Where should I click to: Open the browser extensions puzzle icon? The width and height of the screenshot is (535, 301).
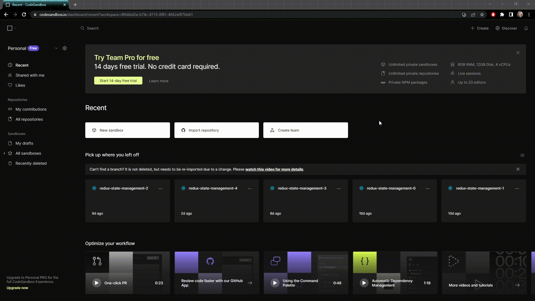(502, 14)
